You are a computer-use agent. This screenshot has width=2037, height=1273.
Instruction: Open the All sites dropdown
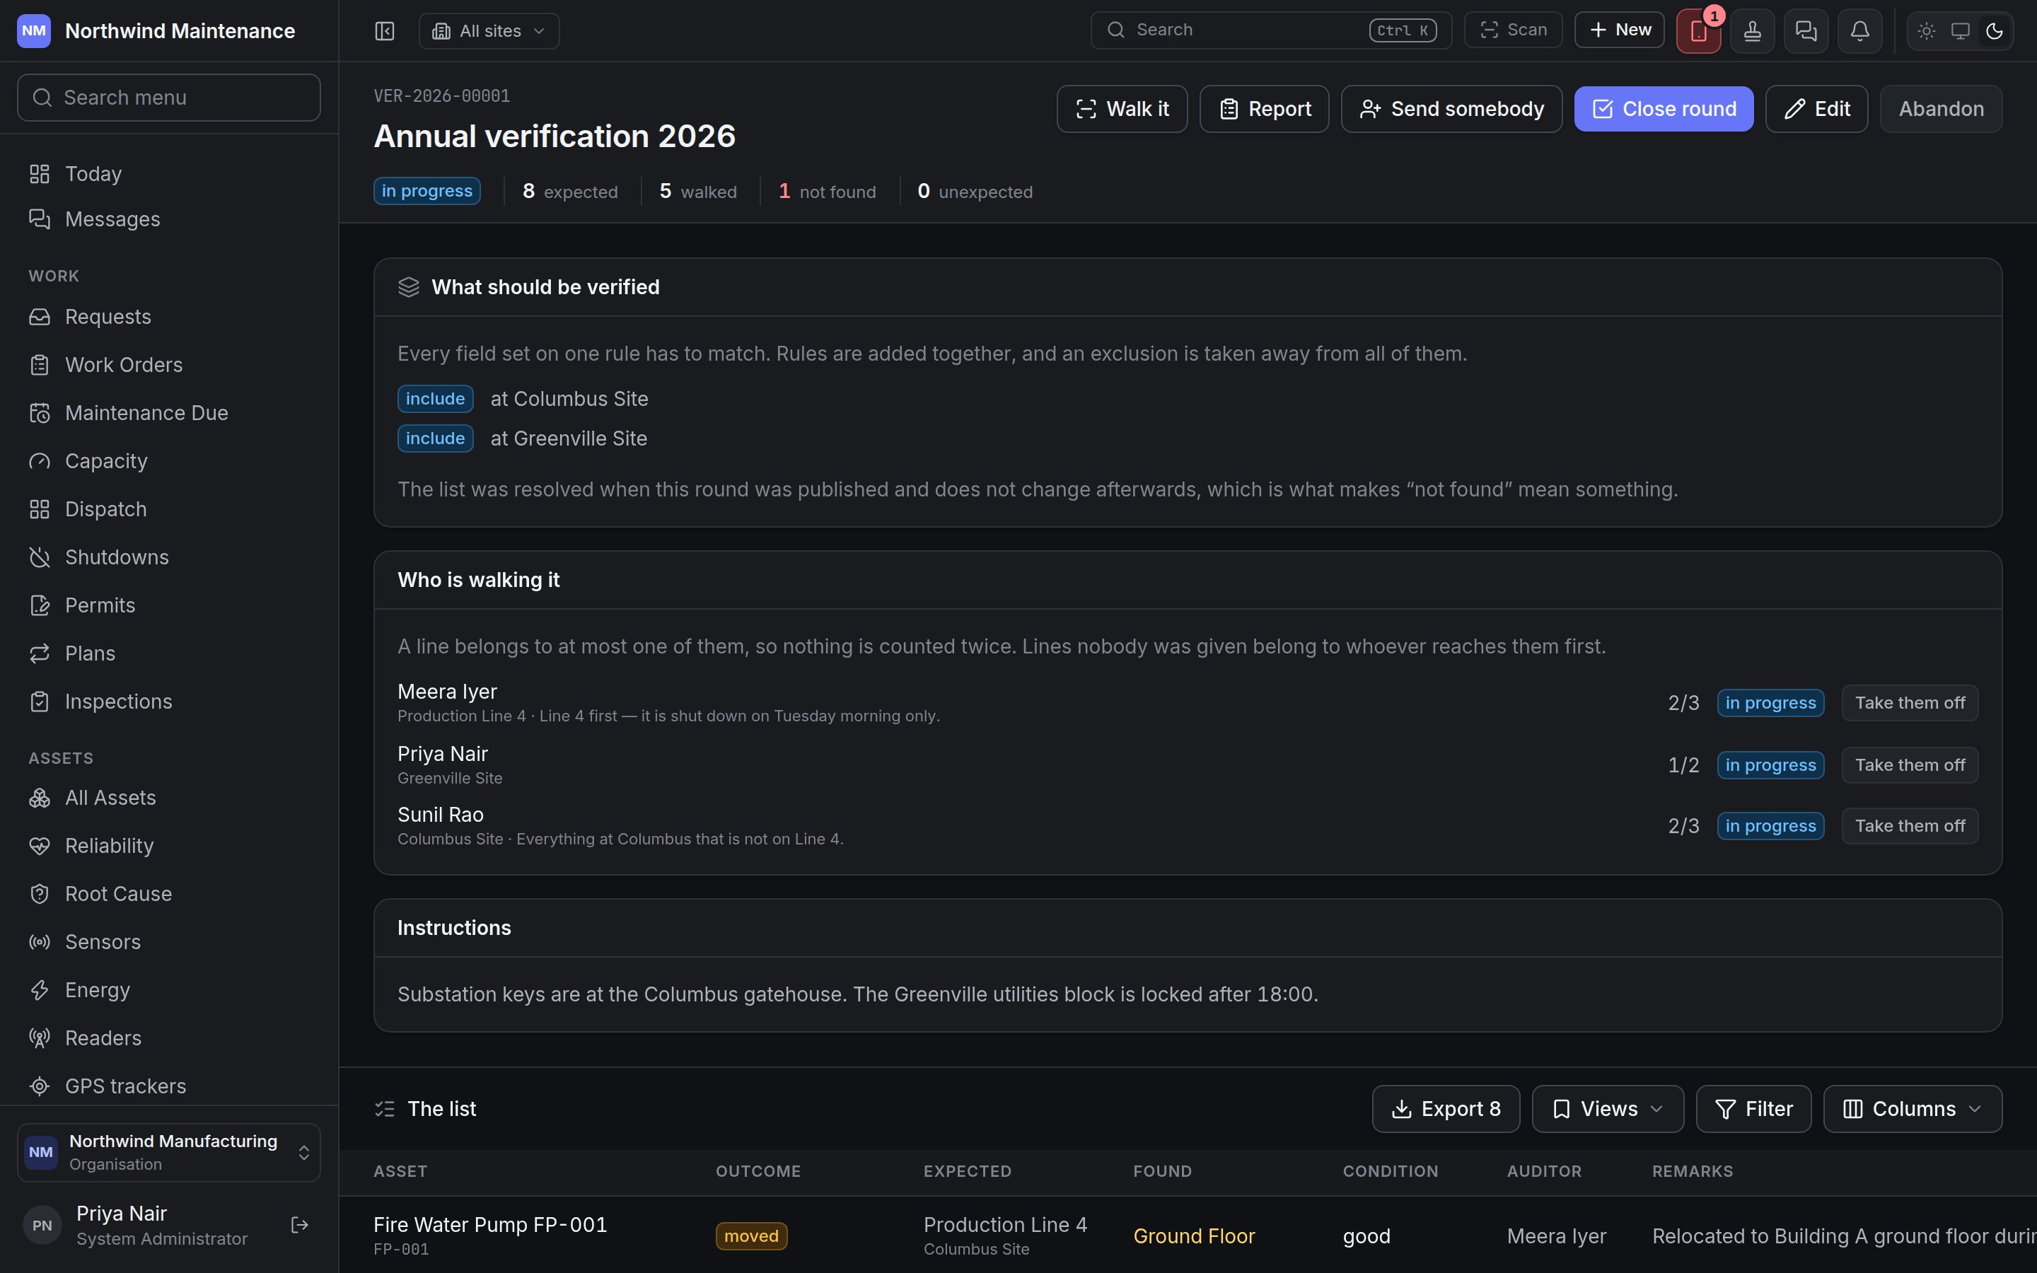pyautogui.click(x=489, y=31)
